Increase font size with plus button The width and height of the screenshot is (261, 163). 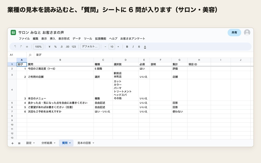click(118, 47)
